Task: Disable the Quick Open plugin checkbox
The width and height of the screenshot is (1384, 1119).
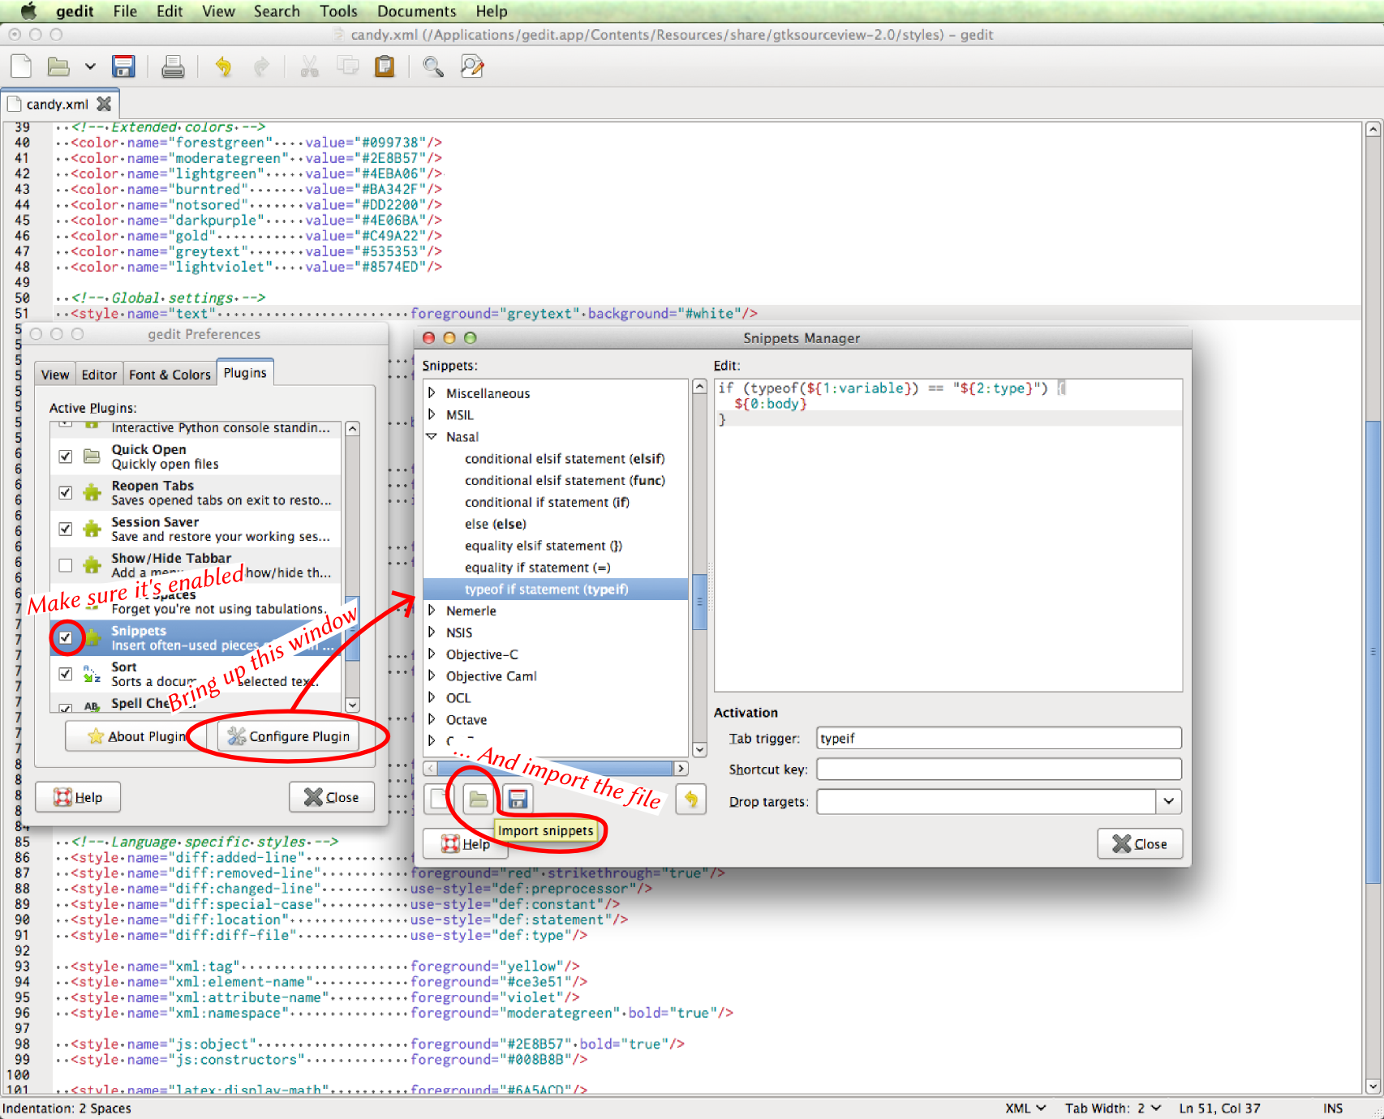Action: click(66, 457)
